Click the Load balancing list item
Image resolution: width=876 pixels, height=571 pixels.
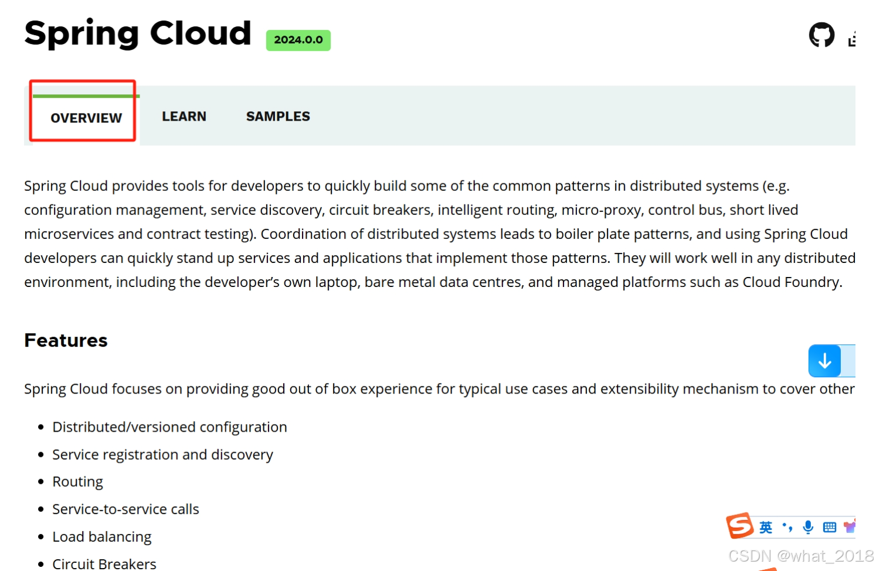coord(101,536)
